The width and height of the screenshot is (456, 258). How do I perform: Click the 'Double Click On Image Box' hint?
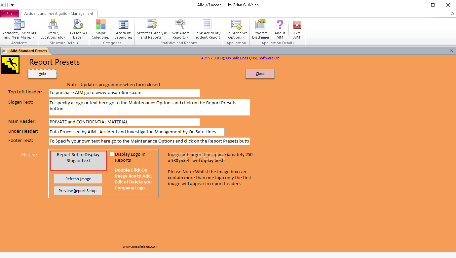(133, 179)
